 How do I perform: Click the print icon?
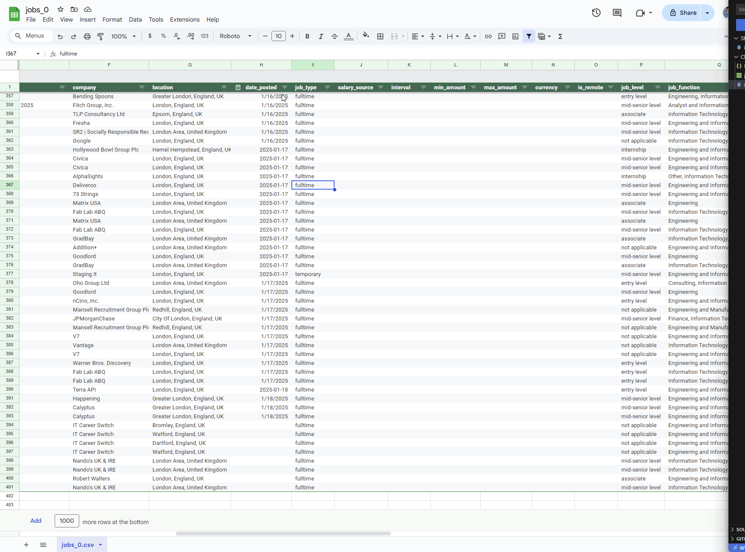(87, 36)
